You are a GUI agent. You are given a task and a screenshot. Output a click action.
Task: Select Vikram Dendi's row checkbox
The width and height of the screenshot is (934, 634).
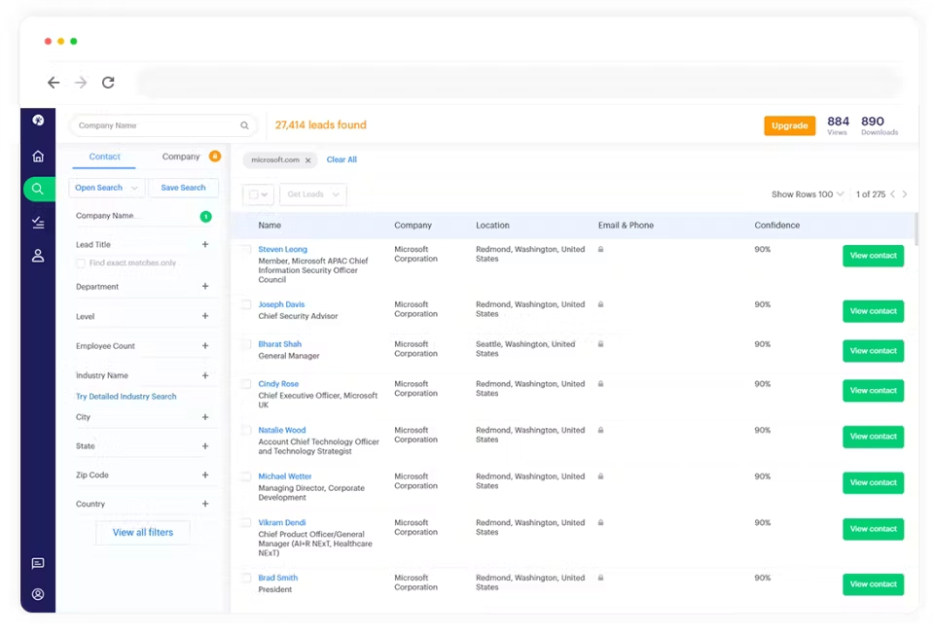click(245, 523)
